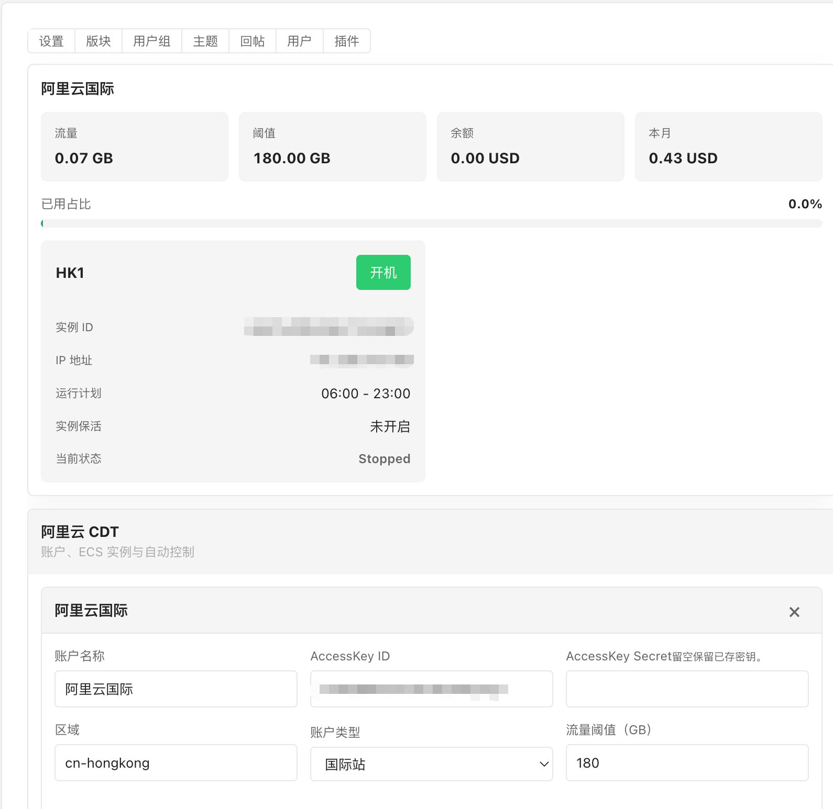The width and height of the screenshot is (833, 809).
Task: Click the HK1 instance name
Action: (x=70, y=273)
